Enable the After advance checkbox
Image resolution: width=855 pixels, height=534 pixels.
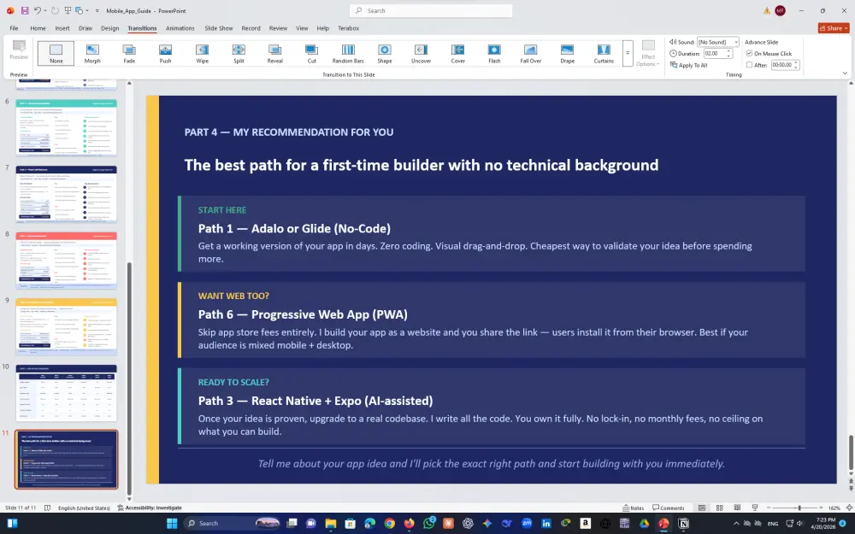pos(749,65)
